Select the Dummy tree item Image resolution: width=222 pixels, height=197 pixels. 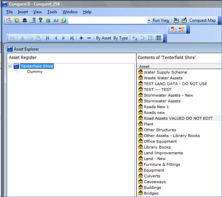(x=35, y=72)
